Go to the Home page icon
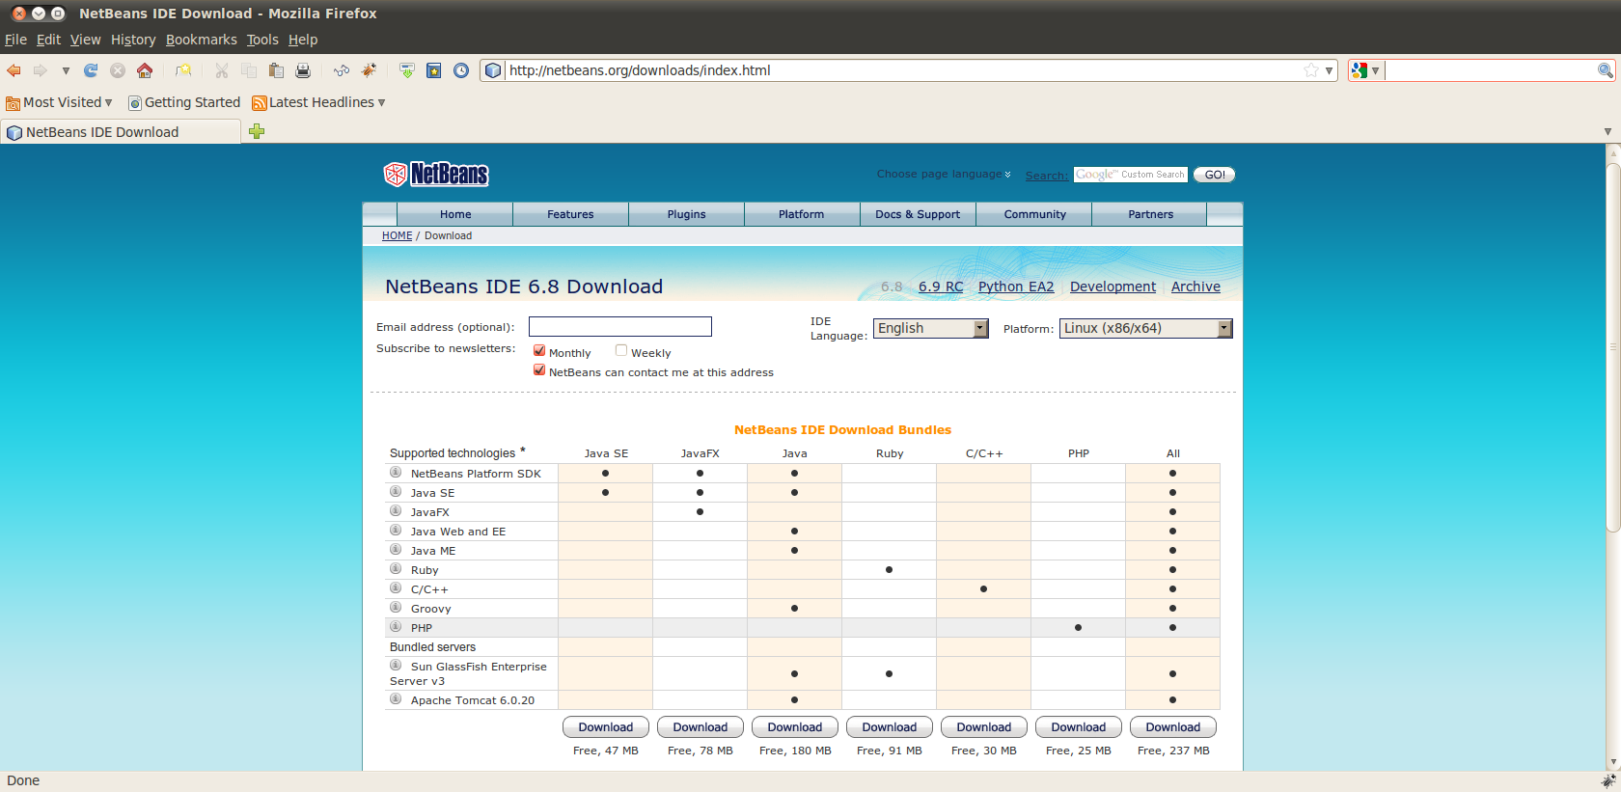1621x792 pixels. tap(145, 70)
